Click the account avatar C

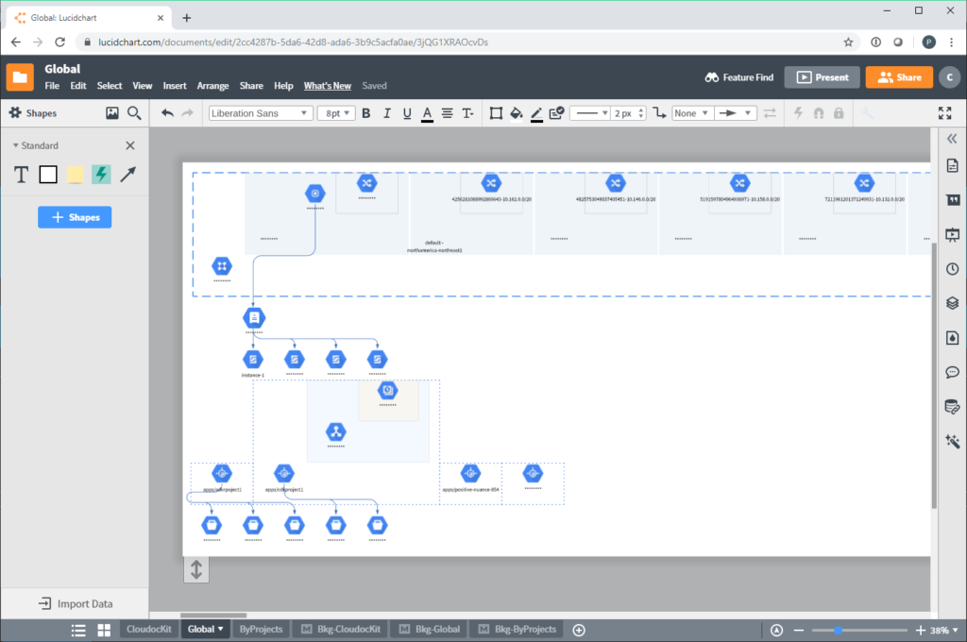pyautogui.click(x=950, y=77)
